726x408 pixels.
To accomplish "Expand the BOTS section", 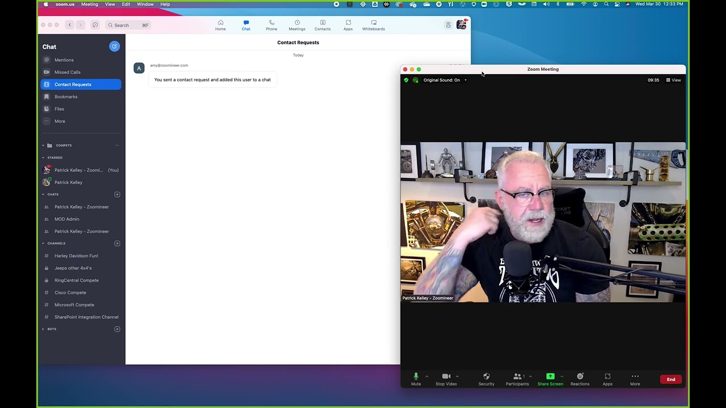I will pos(43,329).
